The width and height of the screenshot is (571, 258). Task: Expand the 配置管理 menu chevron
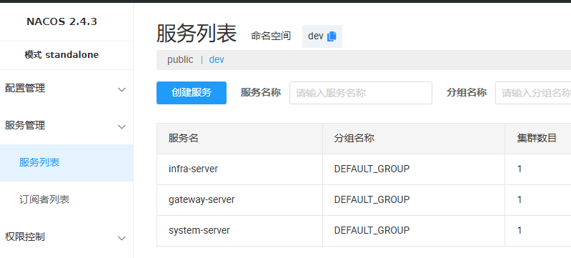pos(122,89)
